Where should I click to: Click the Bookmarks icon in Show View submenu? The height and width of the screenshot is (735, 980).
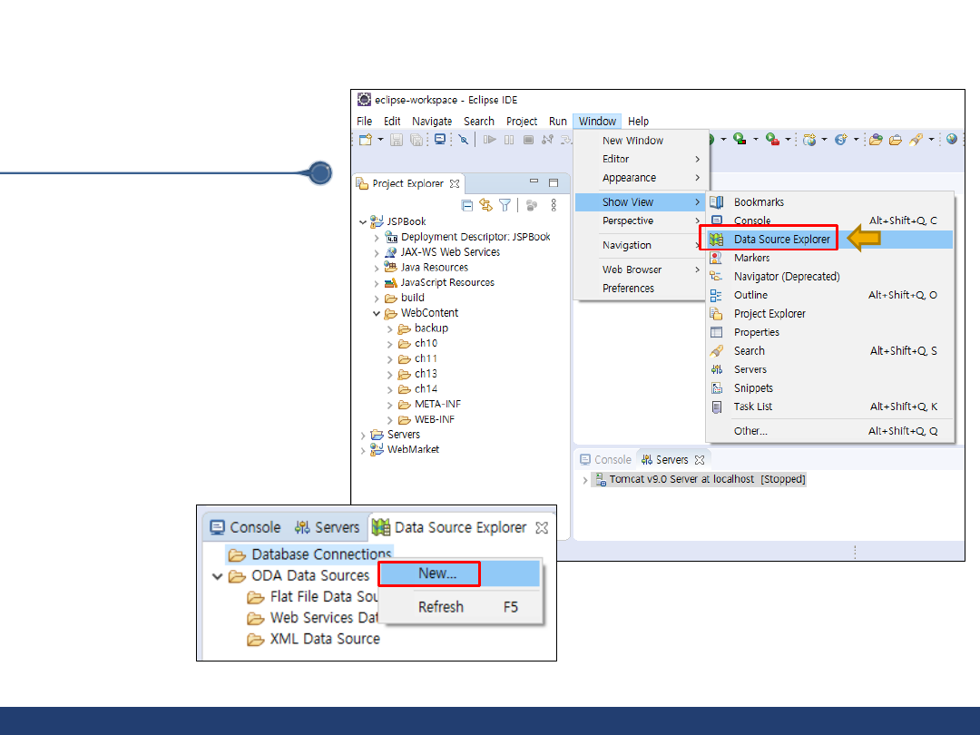pos(717,202)
